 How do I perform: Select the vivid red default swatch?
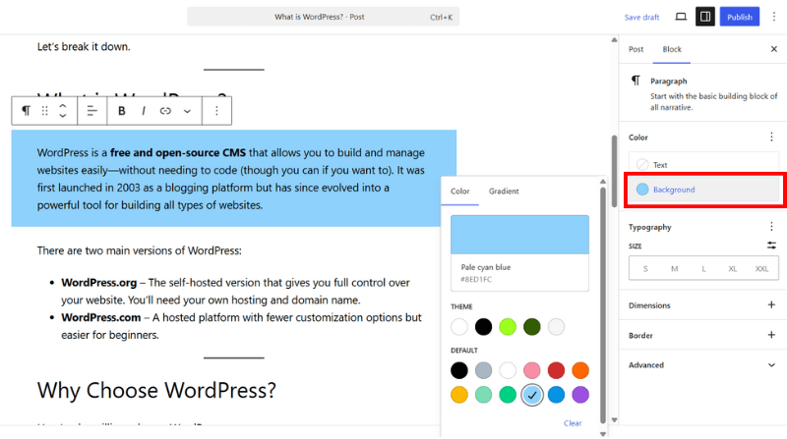pos(556,370)
